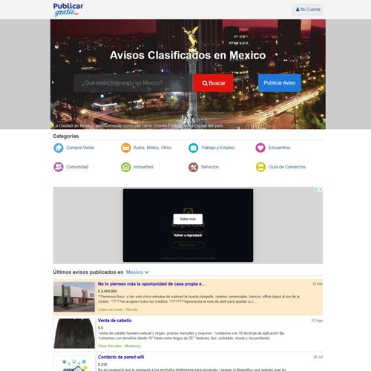Focus the search box asking what you seek
The width and height of the screenshot is (371, 371).
[x=133, y=83]
